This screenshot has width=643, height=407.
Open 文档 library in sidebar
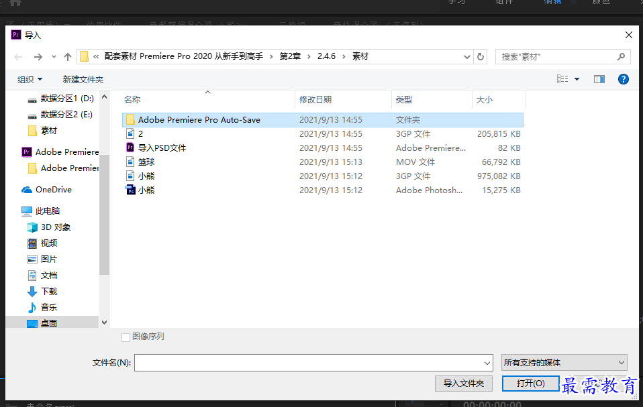pyautogui.click(x=43, y=276)
